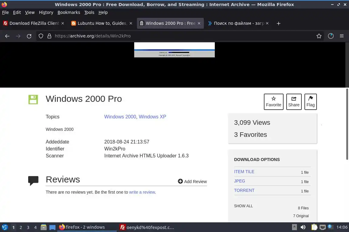Activate the FileZilla taskbar window entry
This screenshot has width=349, height=232.
[147, 227]
